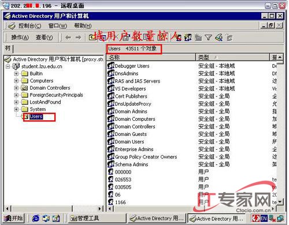
Task: Open Internet Explorer from the quick launch
Action: (x=36, y=218)
